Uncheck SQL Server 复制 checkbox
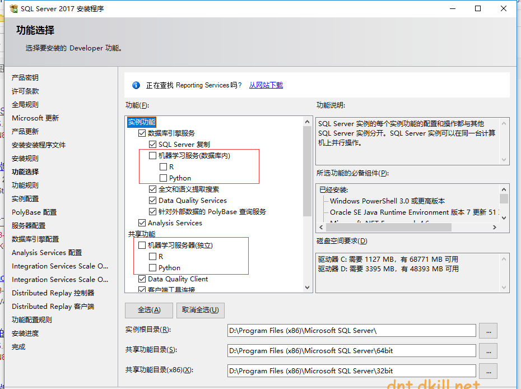521x389 pixels. click(x=152, y=144)
